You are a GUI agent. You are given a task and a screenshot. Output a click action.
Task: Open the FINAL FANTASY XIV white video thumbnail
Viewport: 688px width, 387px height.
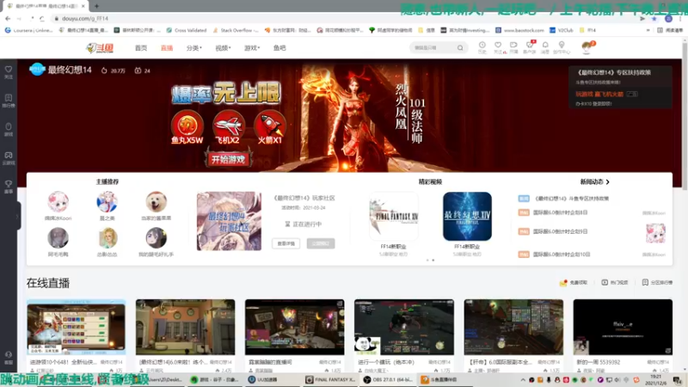tap(394, 217)
